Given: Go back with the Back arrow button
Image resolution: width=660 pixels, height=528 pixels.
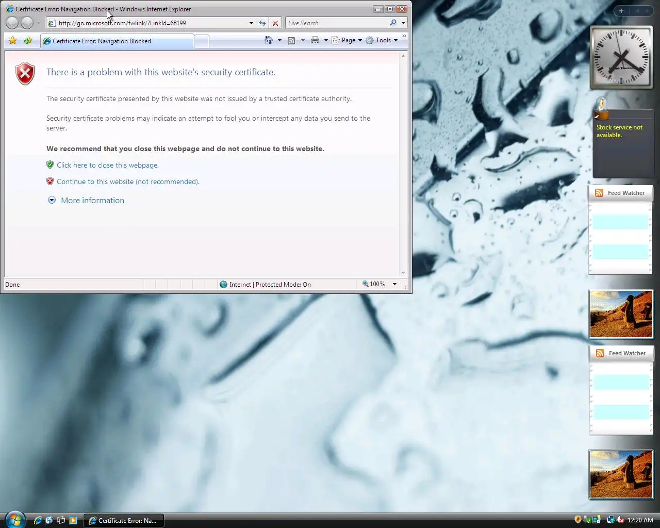Looking at the screenshot, I should 12,23.
